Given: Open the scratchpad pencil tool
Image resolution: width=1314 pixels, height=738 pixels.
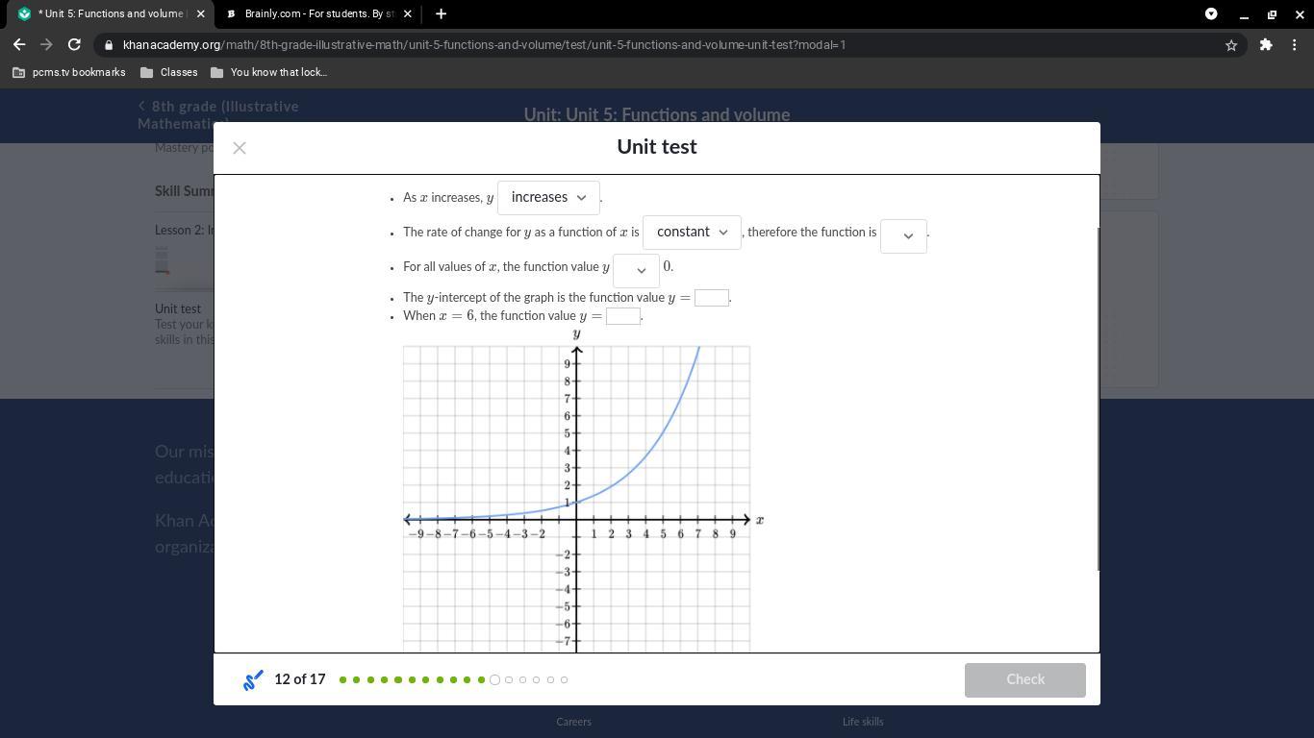Looking at the screenshot, I should click(x=253, y=680).
